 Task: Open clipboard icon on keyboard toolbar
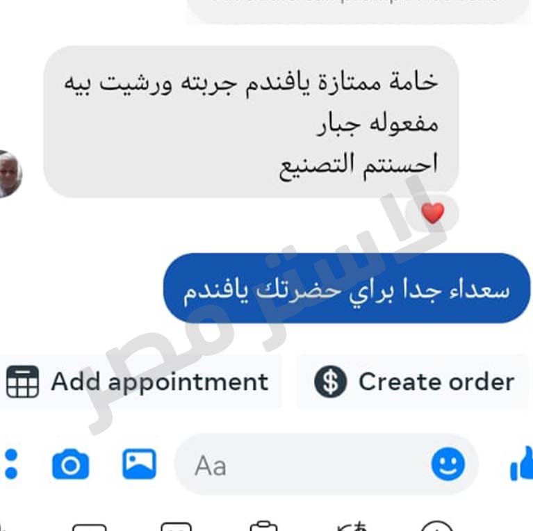click(x=264, y=525)
